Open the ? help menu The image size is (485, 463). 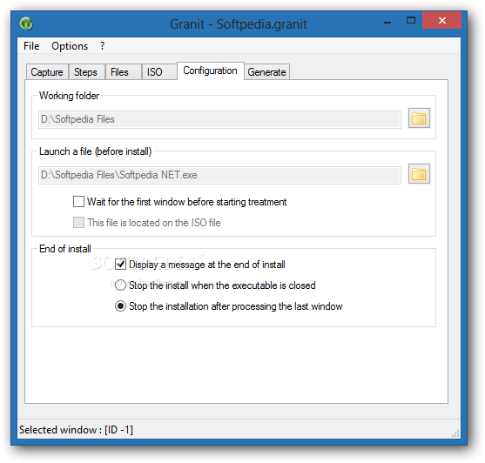pos(103,46)
